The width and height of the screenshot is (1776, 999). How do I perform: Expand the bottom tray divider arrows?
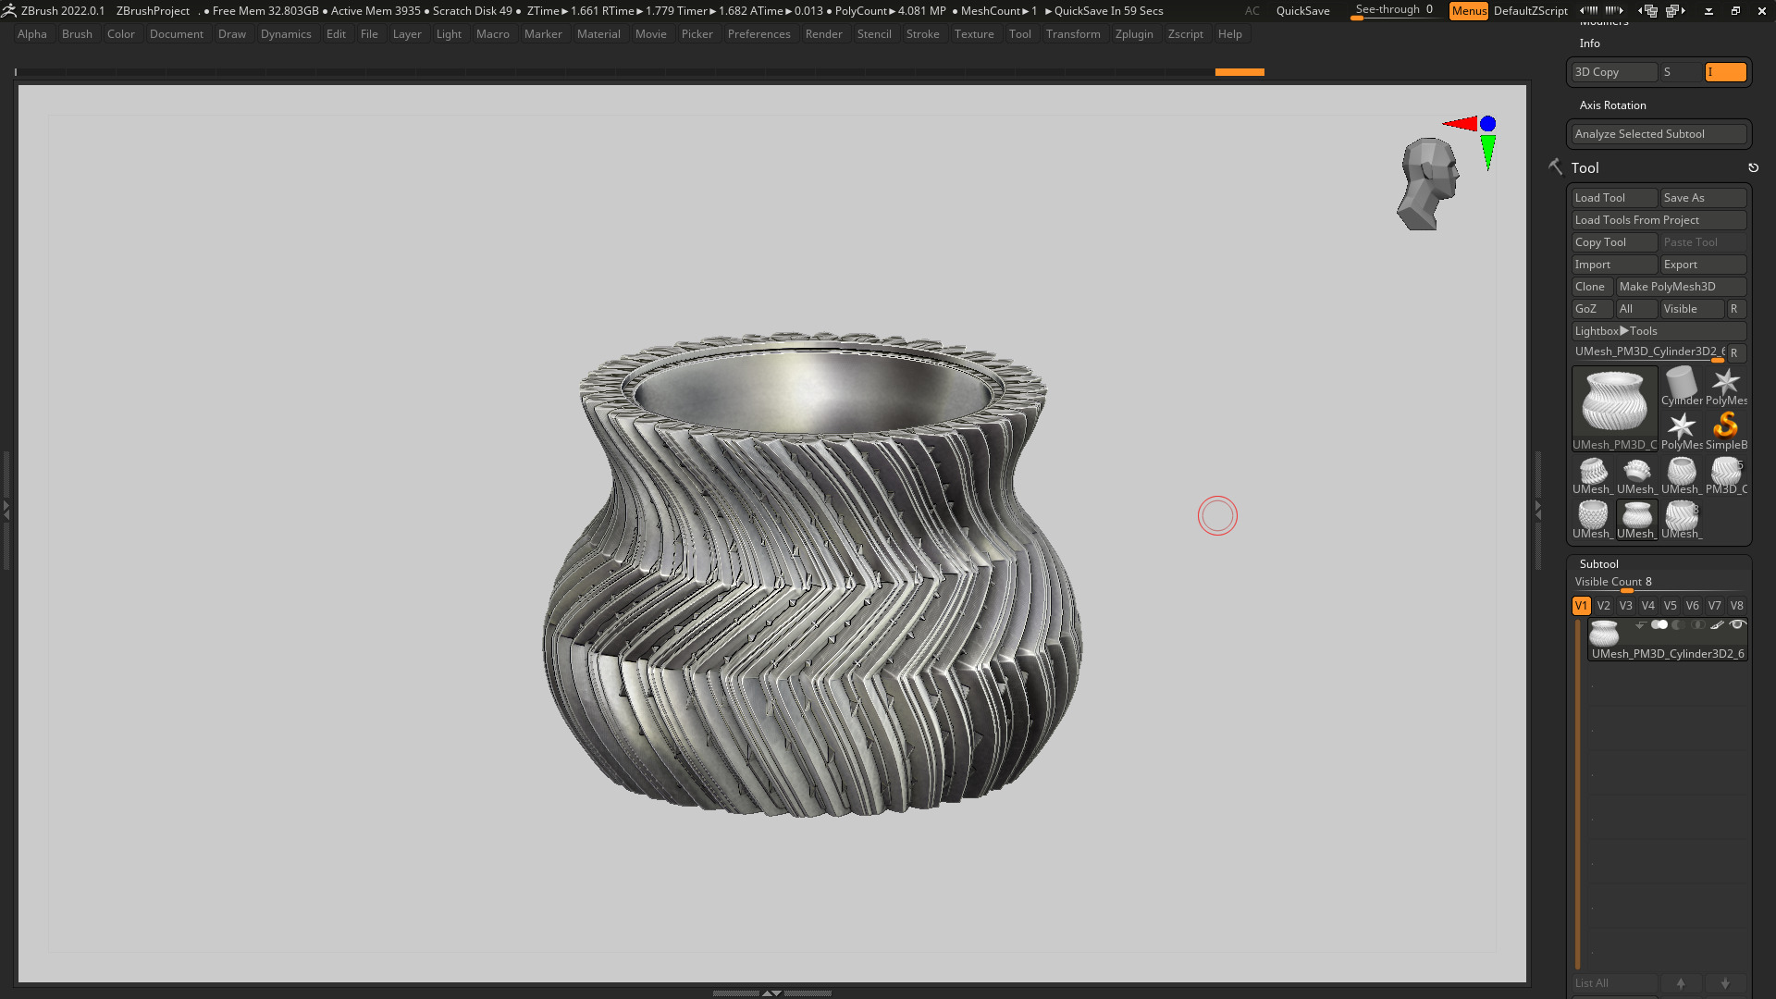(x=771, y=993)
